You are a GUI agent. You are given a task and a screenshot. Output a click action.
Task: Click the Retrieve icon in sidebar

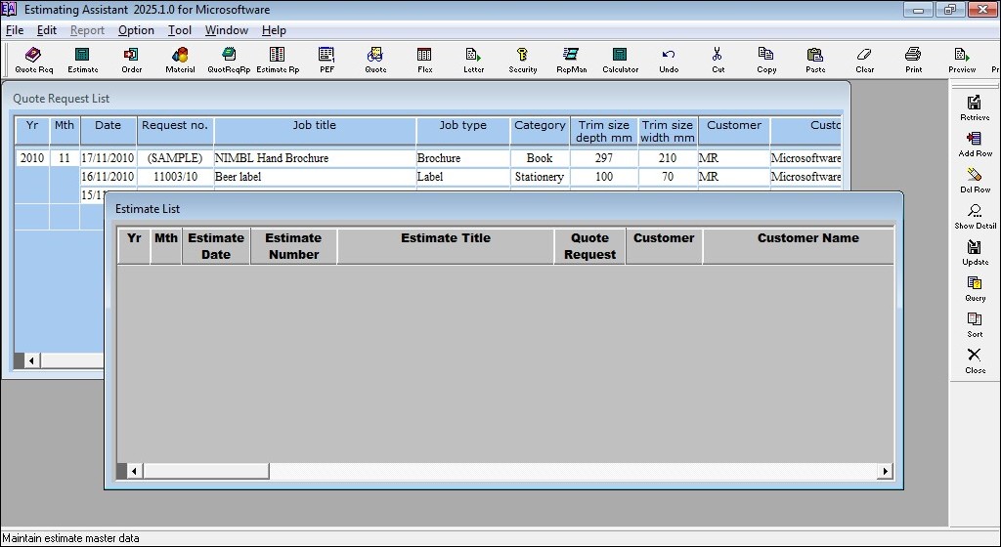click(975, 107)
